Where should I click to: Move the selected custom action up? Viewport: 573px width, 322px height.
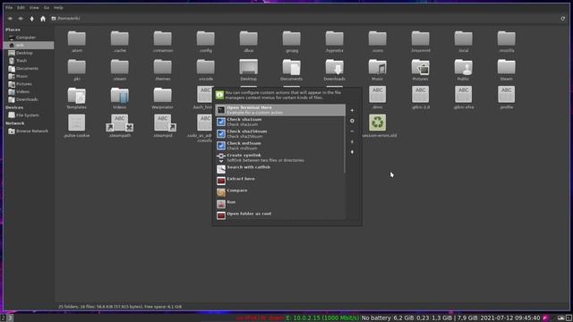pyautogui.click(x=352, y=141)
